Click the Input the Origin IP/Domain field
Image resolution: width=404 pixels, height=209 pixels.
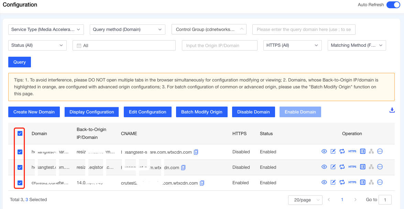coord(219,45)
